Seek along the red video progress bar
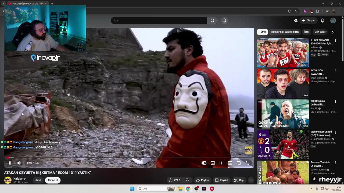Image resolution: width=344 pixels, height=193 pixels. coord(129,157)
